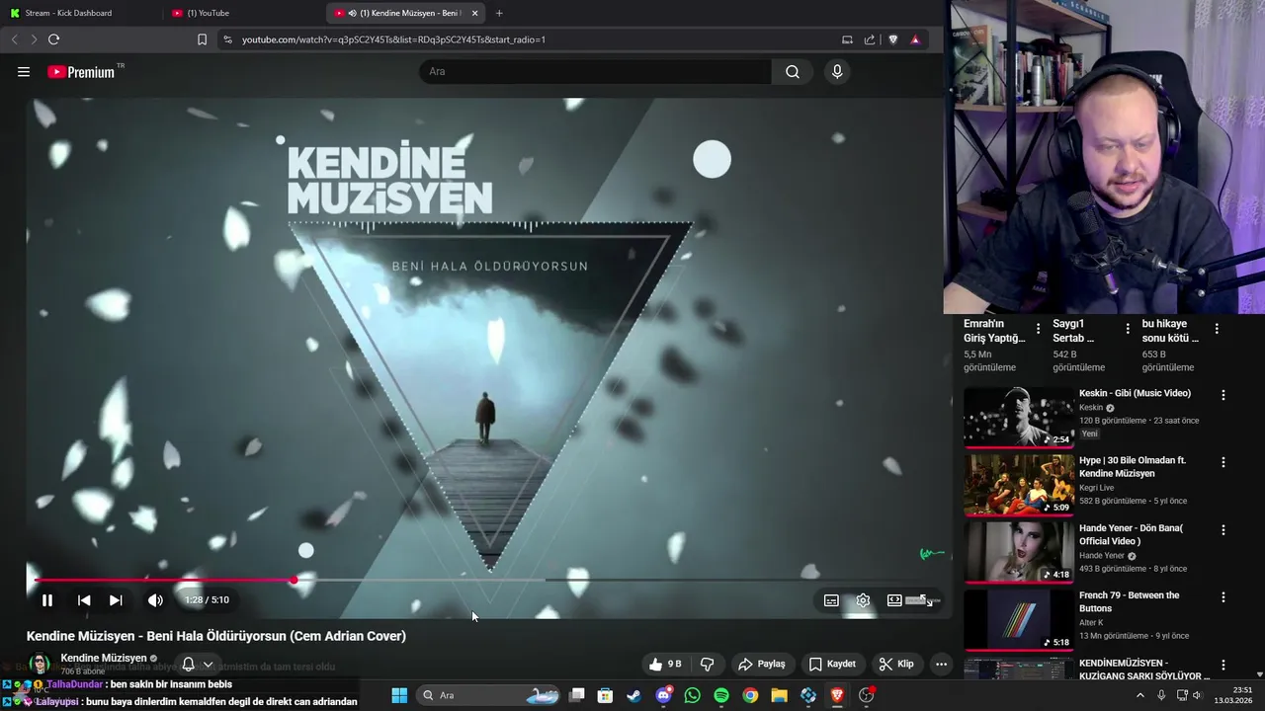Open options for Emrah'ın Giriş Yaptığı short

point(1038,329)
